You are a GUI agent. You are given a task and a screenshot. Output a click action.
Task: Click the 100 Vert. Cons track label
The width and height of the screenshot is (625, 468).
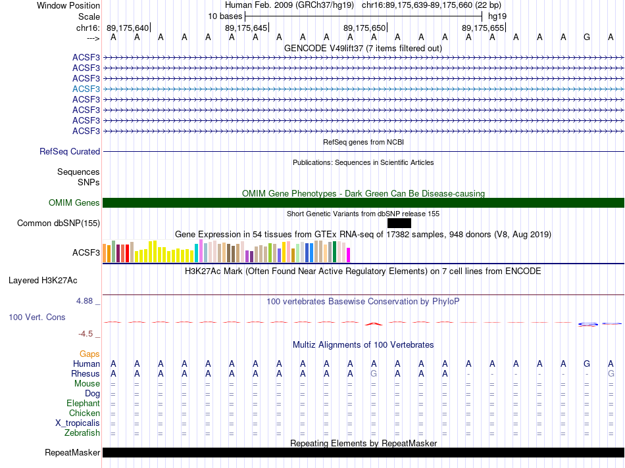pos(37,317)
